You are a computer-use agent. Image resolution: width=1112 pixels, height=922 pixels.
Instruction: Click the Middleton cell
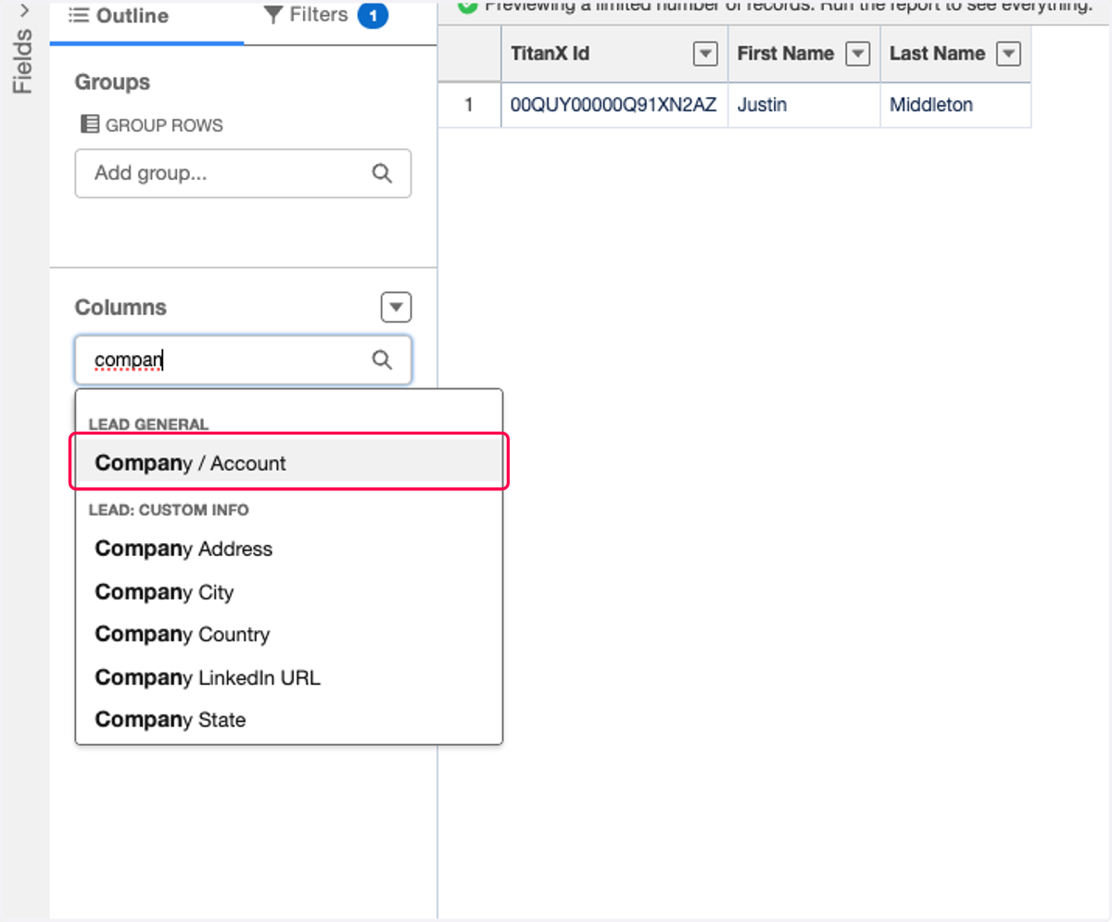(955, 105)
